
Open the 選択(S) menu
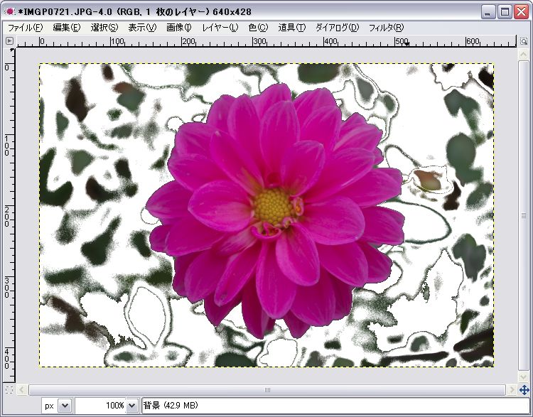104,28
